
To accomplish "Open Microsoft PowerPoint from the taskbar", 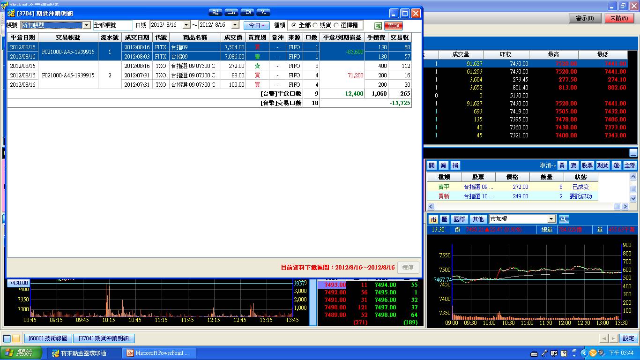I will [159, 353].
